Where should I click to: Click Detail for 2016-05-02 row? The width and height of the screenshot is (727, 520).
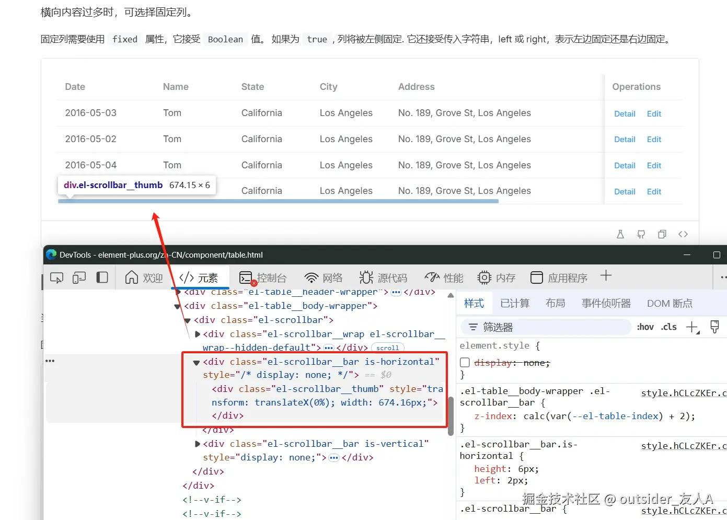(625, 140)
